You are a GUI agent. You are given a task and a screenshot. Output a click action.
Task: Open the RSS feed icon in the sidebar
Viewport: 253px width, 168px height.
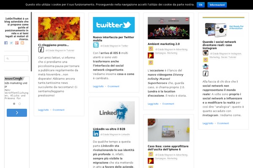click(22, 43)
